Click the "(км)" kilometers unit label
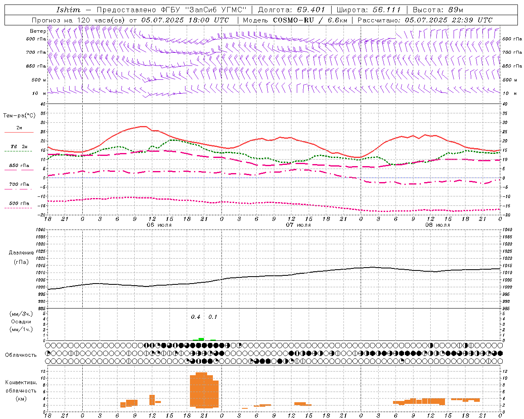This screenshot has width=524, height=419. [x=21, y=399]
